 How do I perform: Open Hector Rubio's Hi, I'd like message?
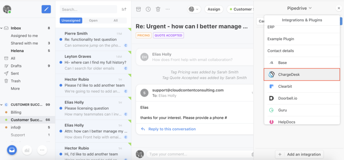pyautogui.click(x=93, y=152)
